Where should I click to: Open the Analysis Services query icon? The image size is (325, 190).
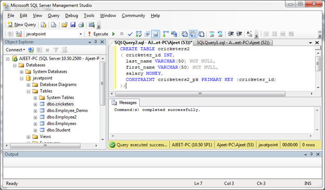54,25
